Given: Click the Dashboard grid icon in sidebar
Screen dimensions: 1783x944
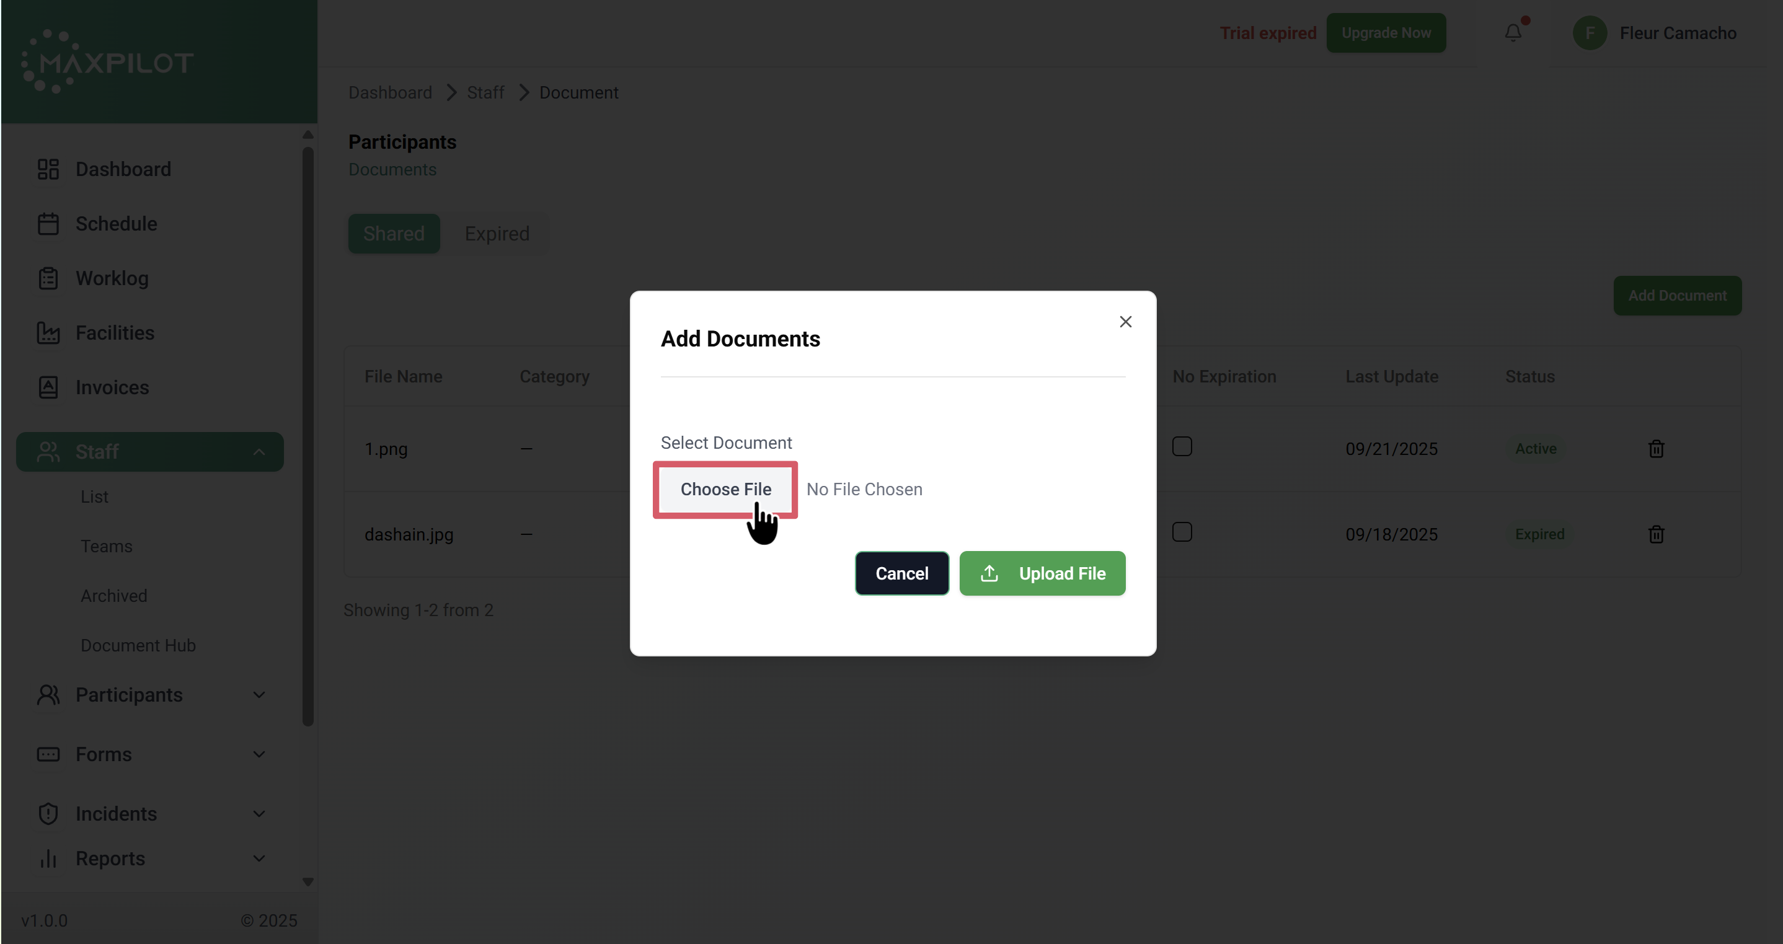Looking at the screenshot, I should tap(48, 169).
